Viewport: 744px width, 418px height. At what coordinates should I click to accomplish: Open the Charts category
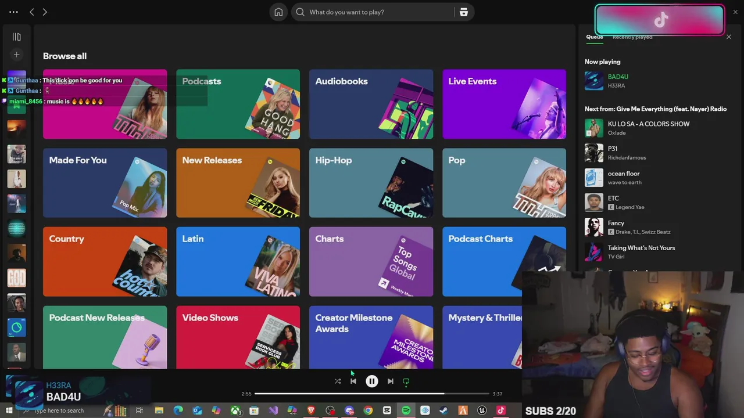(371, 262)
